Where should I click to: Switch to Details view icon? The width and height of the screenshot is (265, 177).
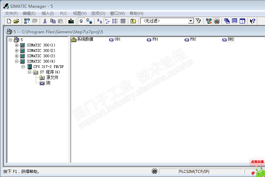pyautogui.click(x=123, y=21)
